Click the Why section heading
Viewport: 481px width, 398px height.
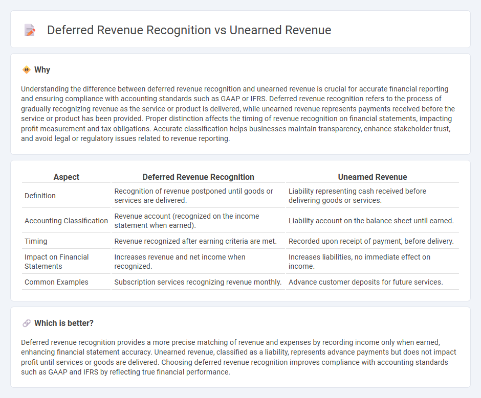[42, 70]
